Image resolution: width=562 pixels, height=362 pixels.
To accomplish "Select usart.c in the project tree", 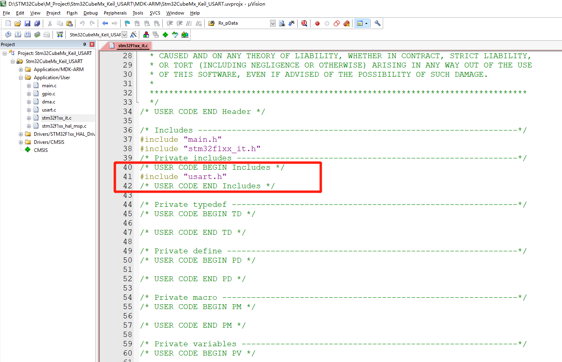I will coord(49,109).
